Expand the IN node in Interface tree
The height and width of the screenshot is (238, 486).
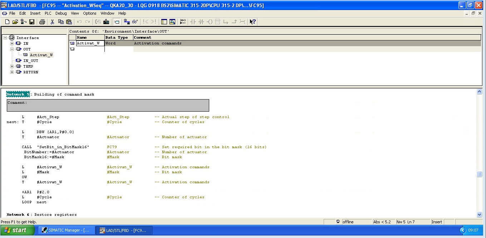point(12,44)
